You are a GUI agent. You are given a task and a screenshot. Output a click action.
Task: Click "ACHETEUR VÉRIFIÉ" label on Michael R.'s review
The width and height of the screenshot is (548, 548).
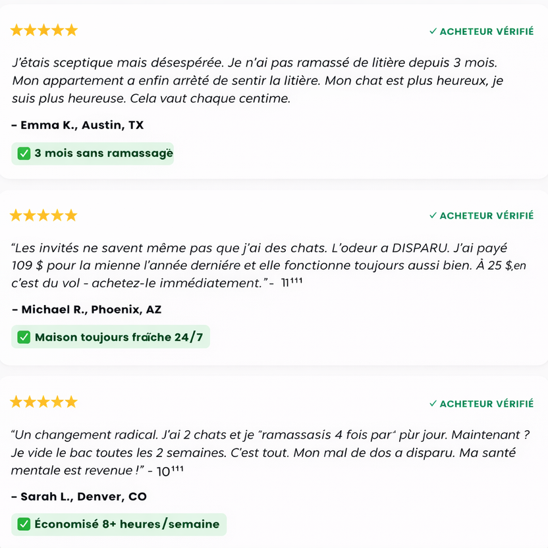tap(486, 215)
